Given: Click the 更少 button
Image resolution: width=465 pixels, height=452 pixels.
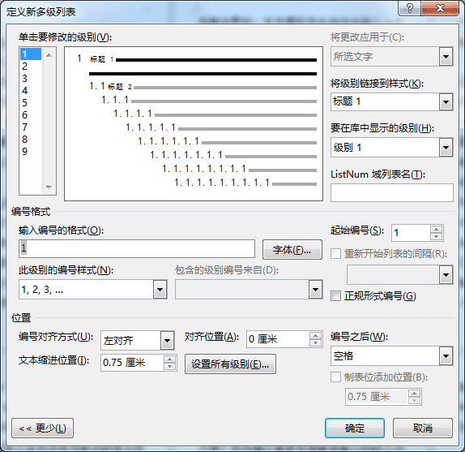Looking at the screenshot, I should tap(42, 428).
